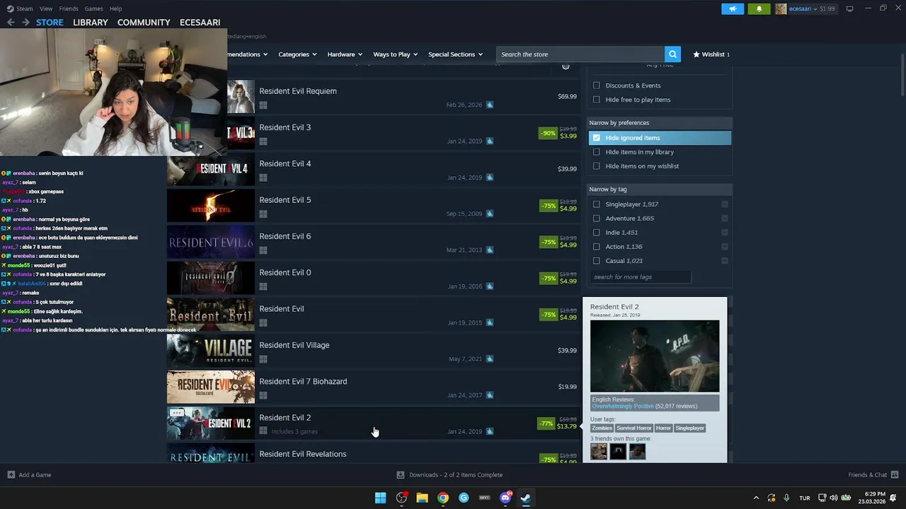Viewport: 906px width, 509px height.
Task: Expand the Special Sections dropdown
Action: pyautogui.click(x=455, y=54)
